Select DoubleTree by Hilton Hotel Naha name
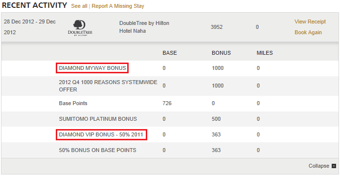 pyautogui.click(x=144, y=27)
